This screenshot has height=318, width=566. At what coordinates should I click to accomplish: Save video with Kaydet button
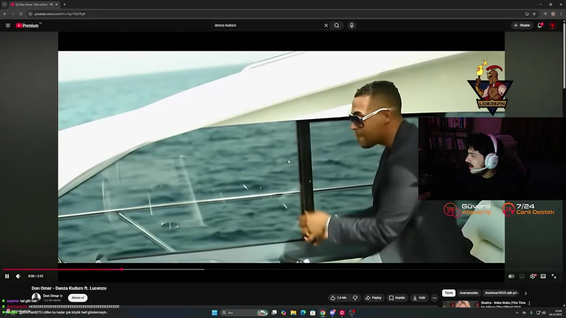tap(397, 298)
